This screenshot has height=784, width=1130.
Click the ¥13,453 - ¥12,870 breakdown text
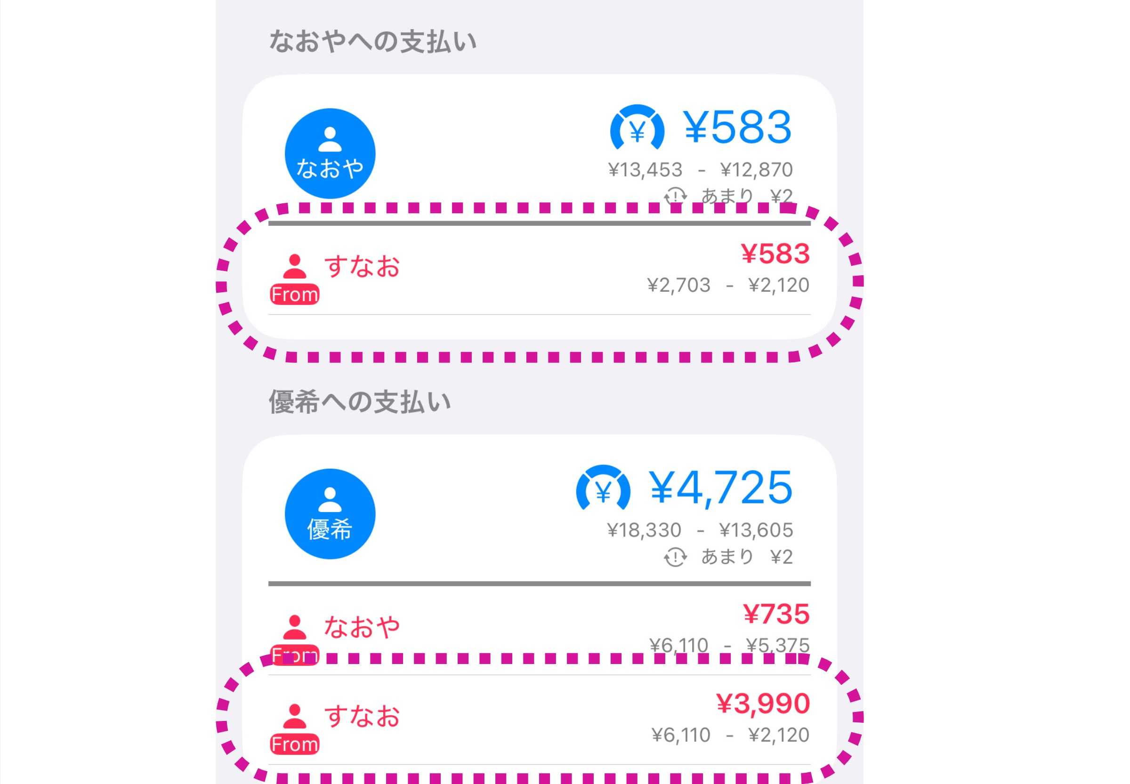[x=700, y=170]
